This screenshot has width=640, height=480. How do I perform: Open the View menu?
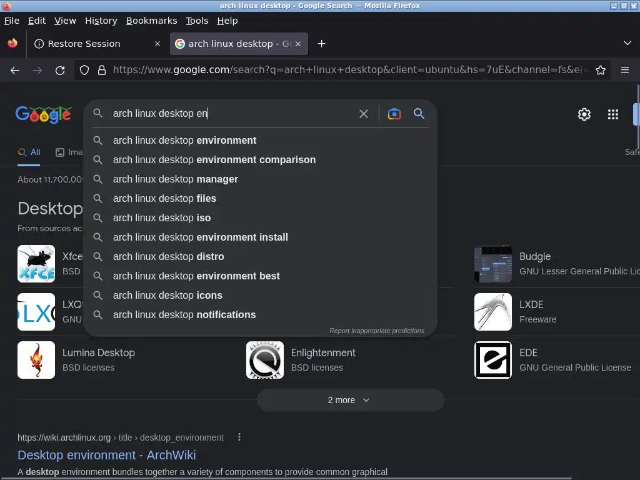pyautogui.click(x=65, y=21)
